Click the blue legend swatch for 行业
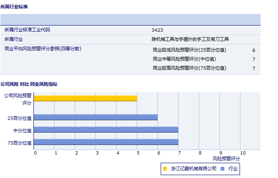Image resolution: width=278 pixels, height=178 pixels. pyautogui.click(x=222, y=169)
